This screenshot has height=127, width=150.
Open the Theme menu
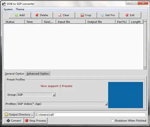pyautogui.click(x=20, y=9)
